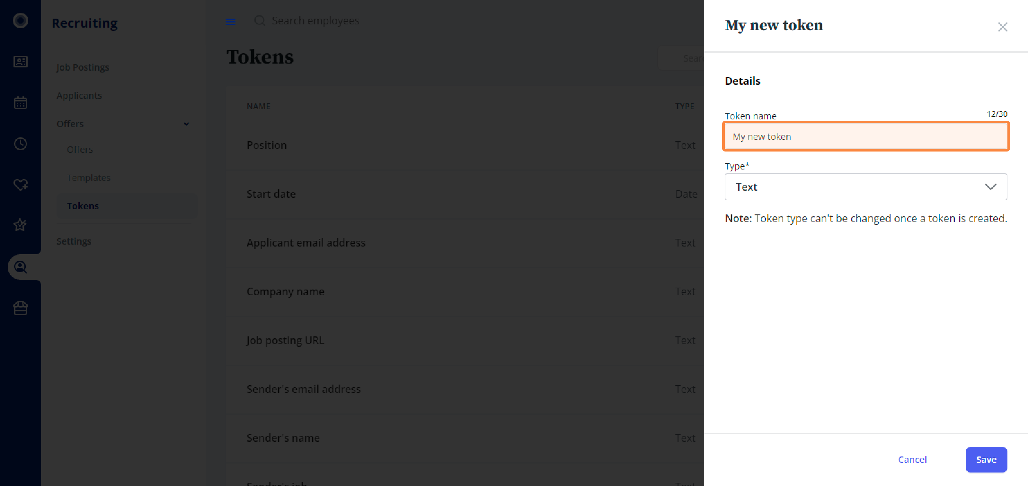Select the Position token row
The image size is (1028, 486).
click(465, 145)
